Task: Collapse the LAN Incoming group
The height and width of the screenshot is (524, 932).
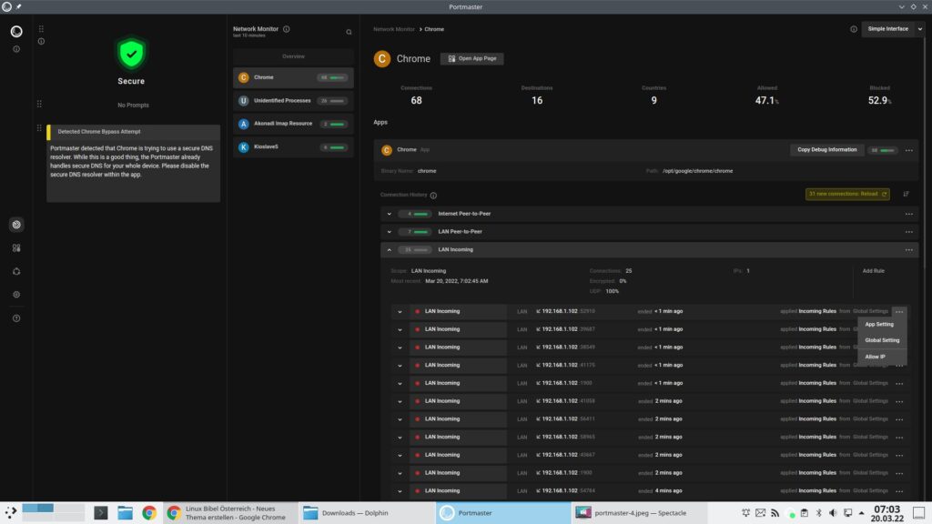Action: [x=390, y=250]
